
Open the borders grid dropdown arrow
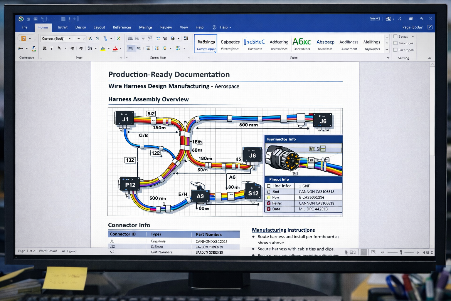(184, 49)
